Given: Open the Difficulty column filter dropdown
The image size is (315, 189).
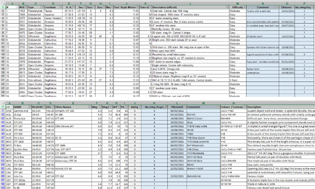Looking at the screenshot, I should pyautogui.click(x=245, y=7).
